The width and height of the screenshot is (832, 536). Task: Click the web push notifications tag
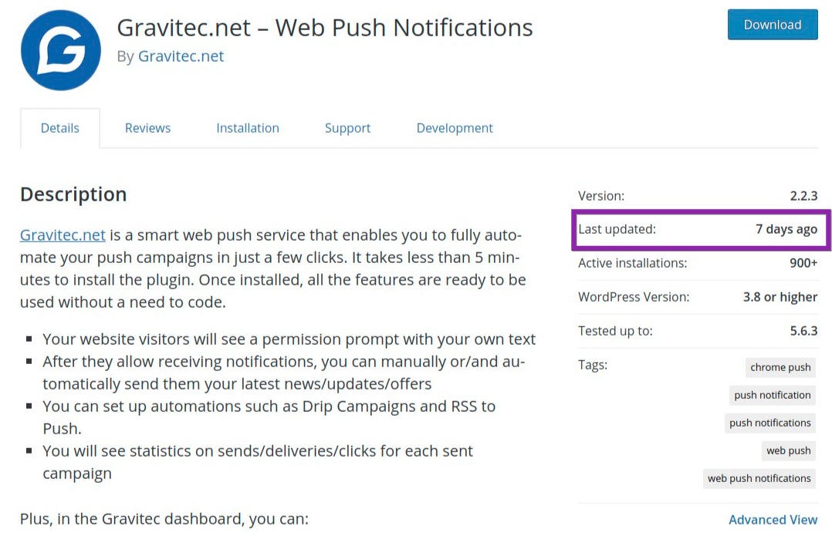tap(759, 478)
